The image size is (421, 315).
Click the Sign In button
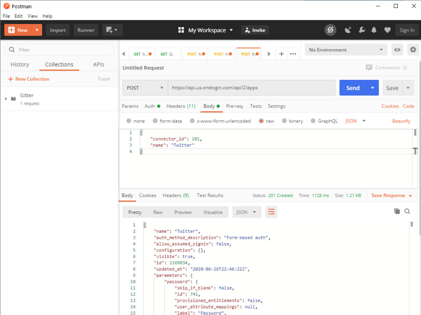pyautogui.click(x=407, y=30)
